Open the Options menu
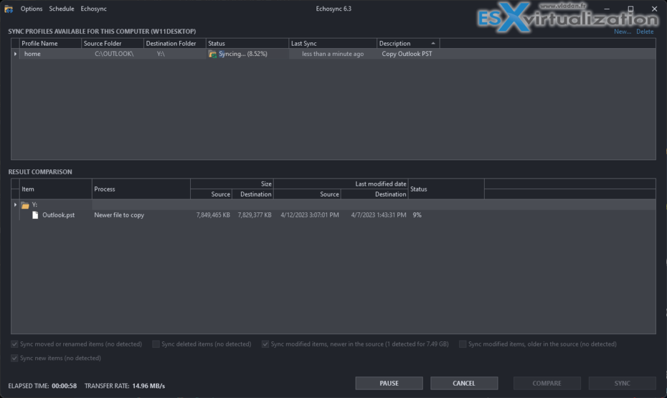Screen dimensions: 667x398 pyautogui.click(x=31, y=8)
